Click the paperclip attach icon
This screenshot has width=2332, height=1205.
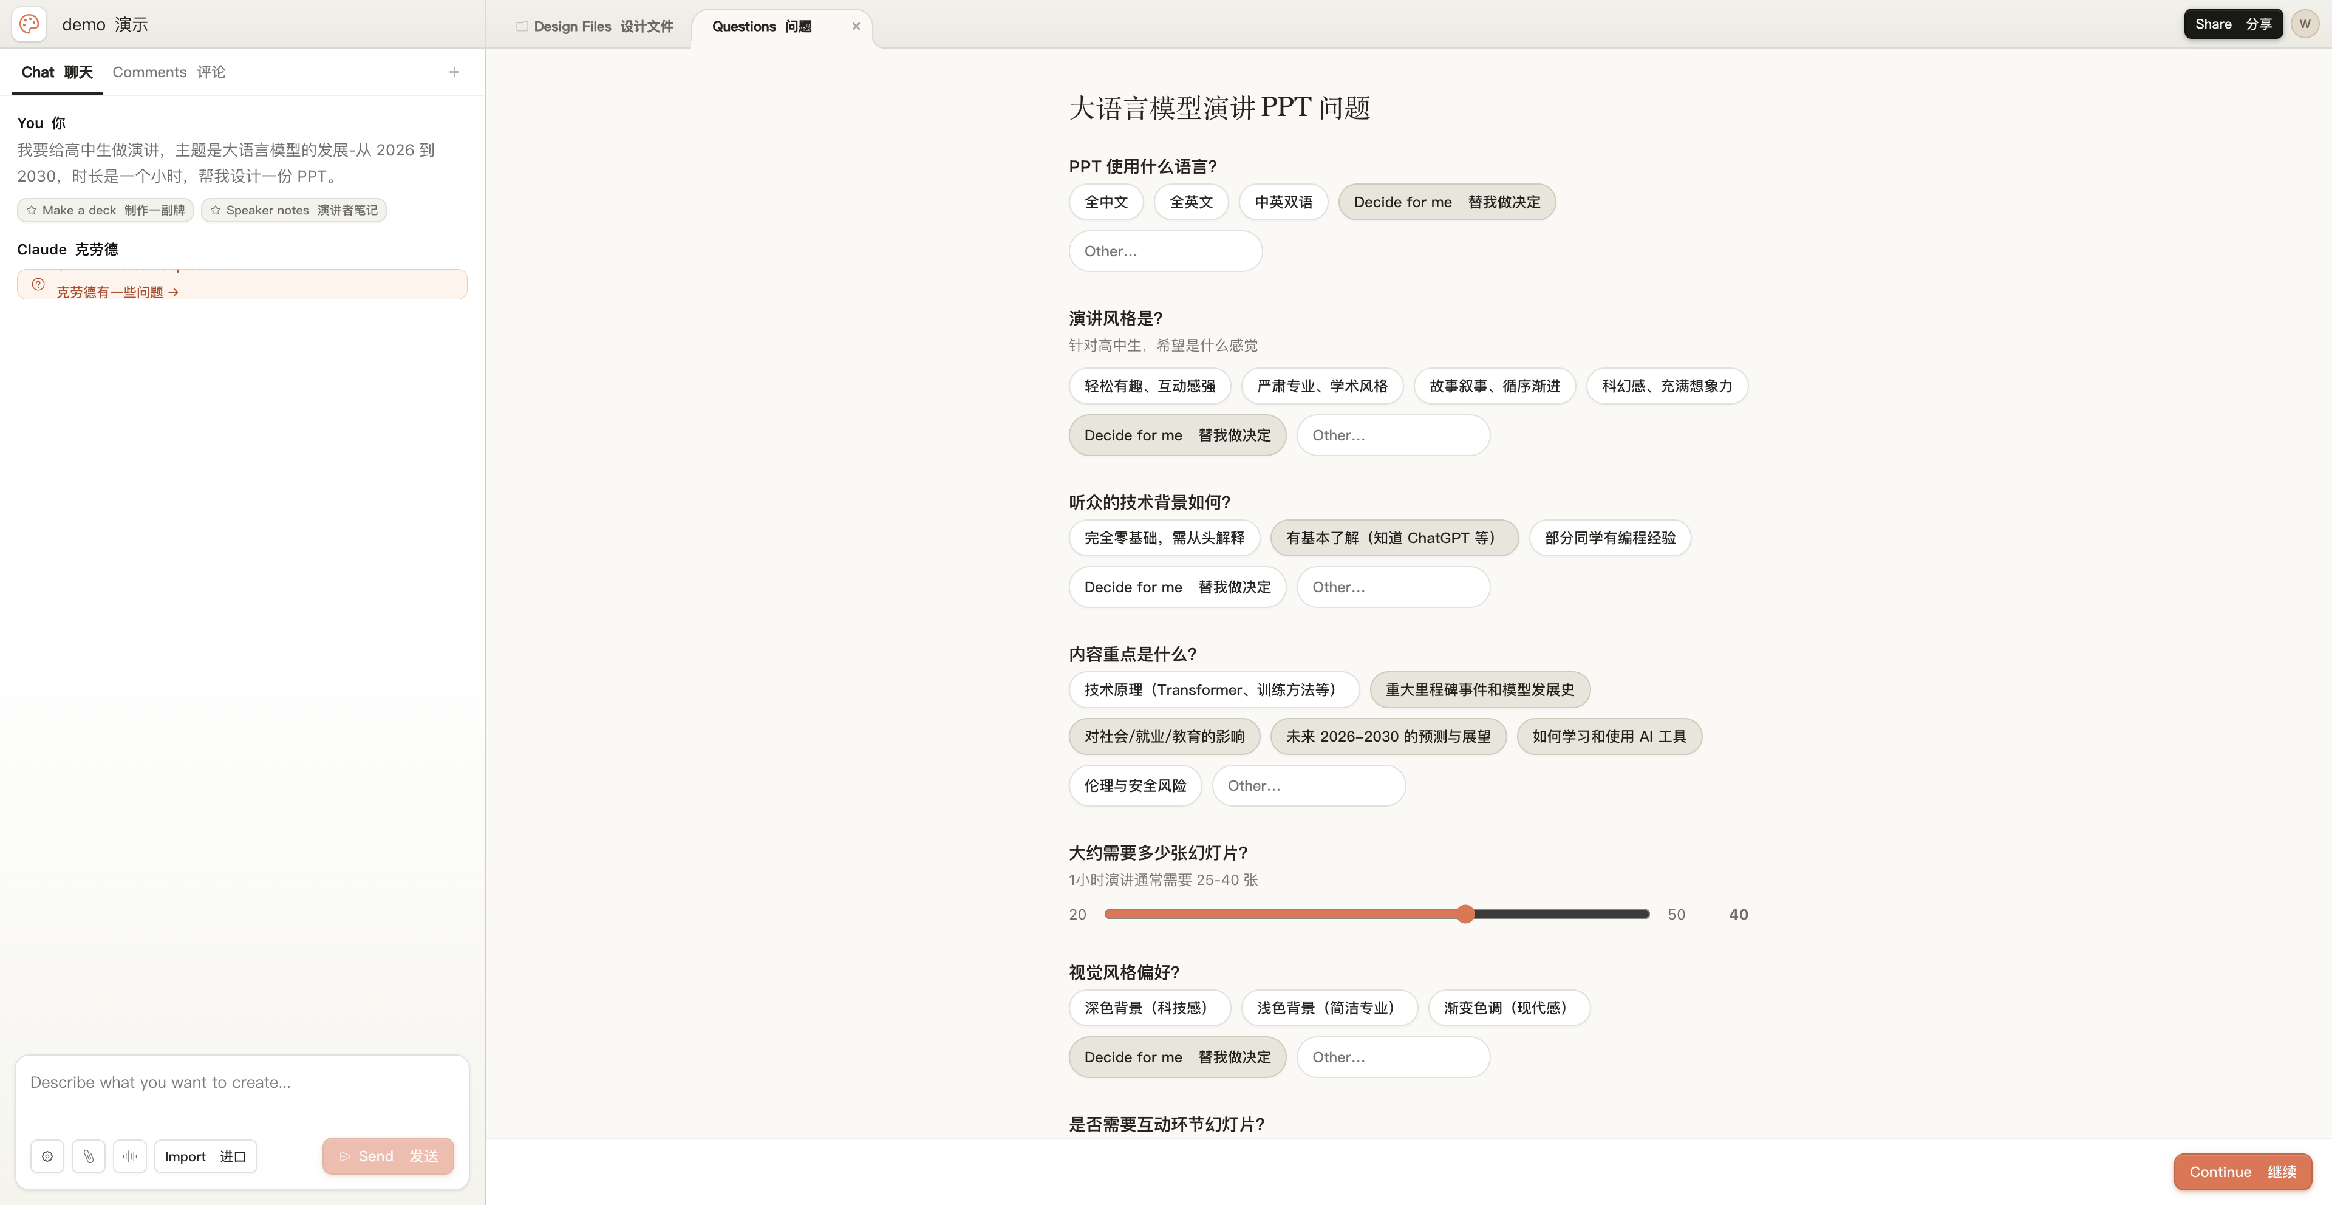click(89, 1156)
